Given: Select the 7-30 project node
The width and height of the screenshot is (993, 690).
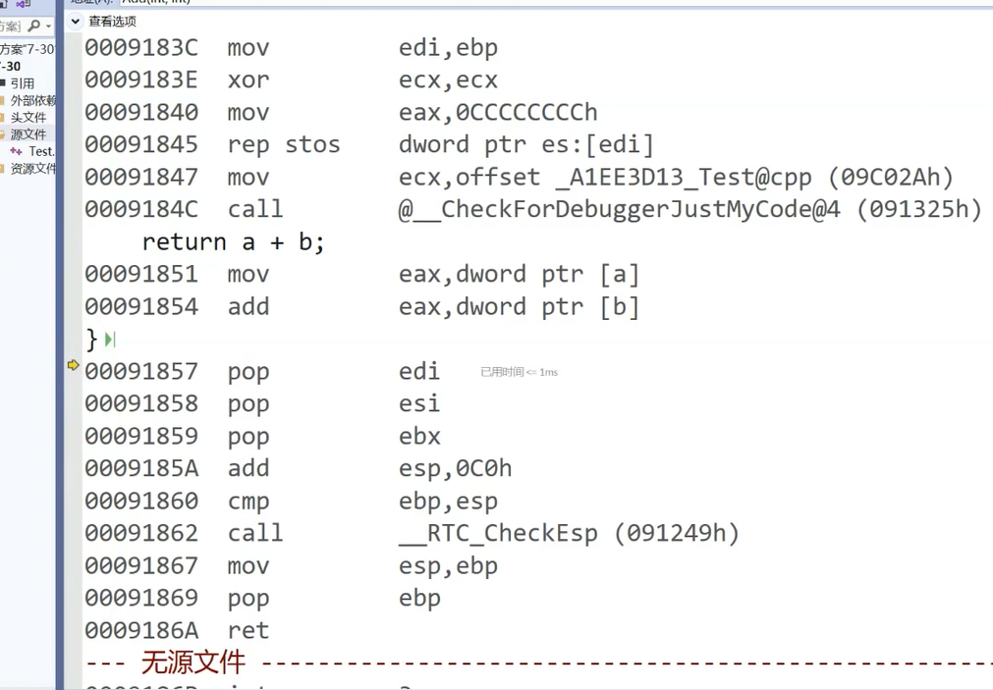Looking at the screenshot, I should pos(11,66).
